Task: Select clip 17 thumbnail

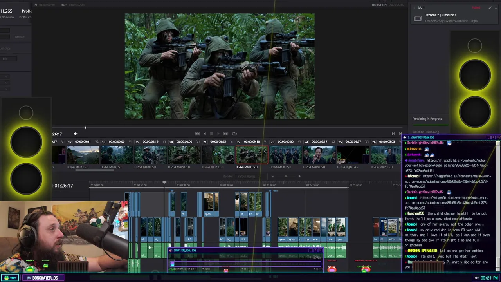Action: [83, 155]
